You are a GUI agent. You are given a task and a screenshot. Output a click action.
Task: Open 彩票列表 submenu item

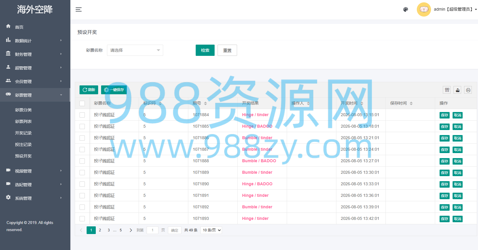(23, 121)
